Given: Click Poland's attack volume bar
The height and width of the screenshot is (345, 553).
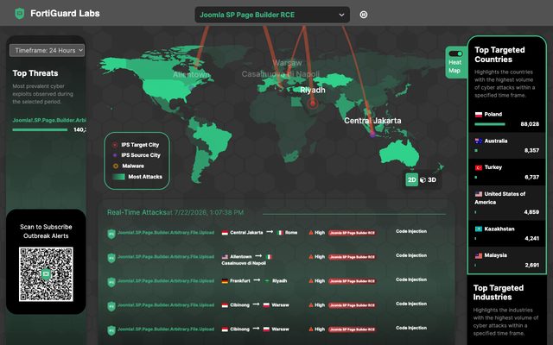Looking at the screenshot, I should click(490, 124).
